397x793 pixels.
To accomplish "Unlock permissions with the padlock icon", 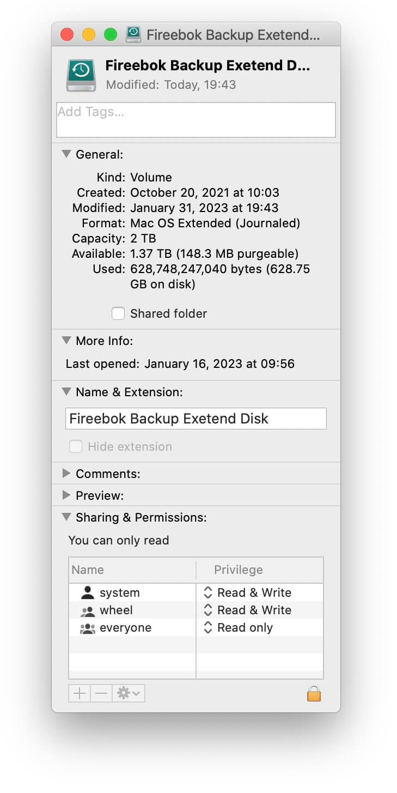I will [x=314, y=693].
